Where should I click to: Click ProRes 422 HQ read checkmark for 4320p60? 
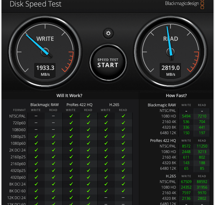click(x=88, y=177)
